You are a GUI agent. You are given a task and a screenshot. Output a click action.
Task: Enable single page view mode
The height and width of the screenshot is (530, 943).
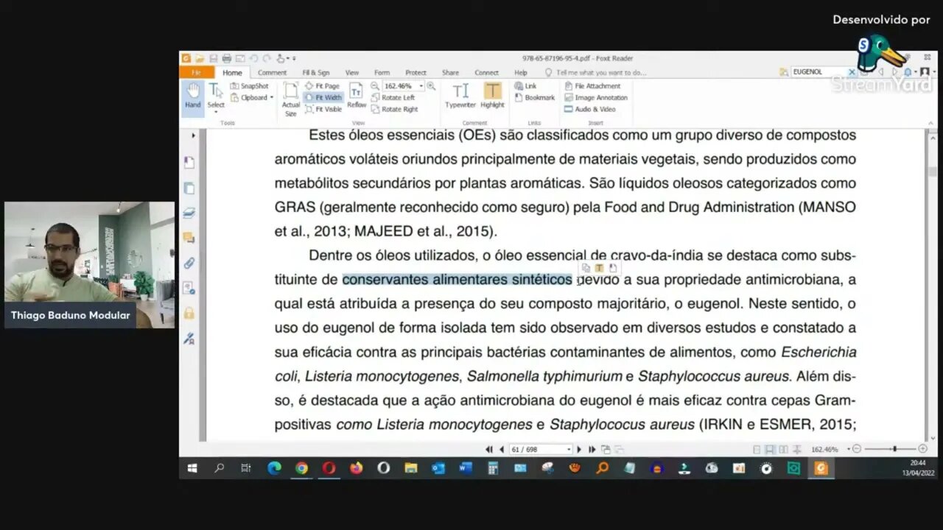[757, 449]
